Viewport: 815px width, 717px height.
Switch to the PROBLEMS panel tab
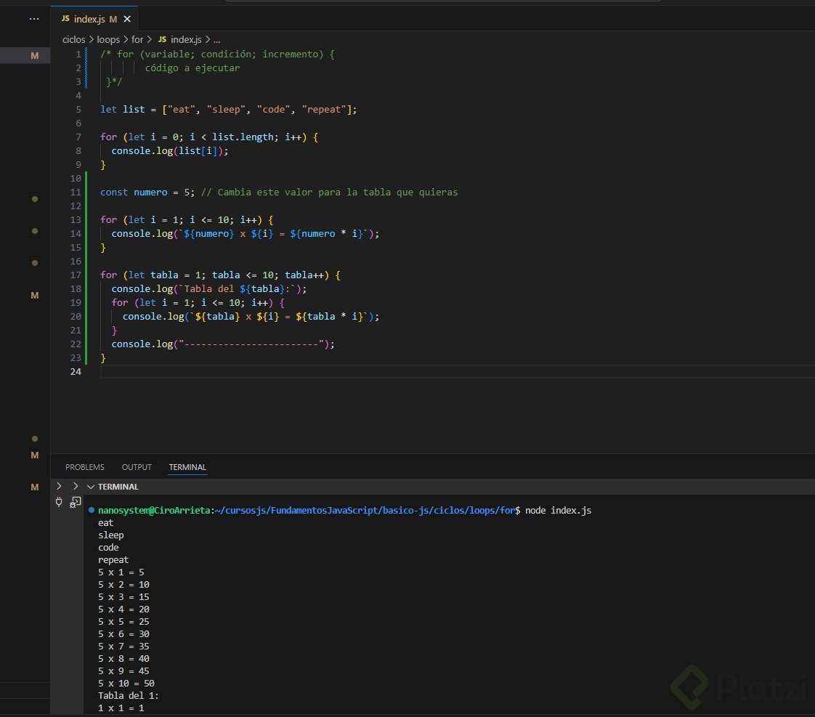(84, 467)
